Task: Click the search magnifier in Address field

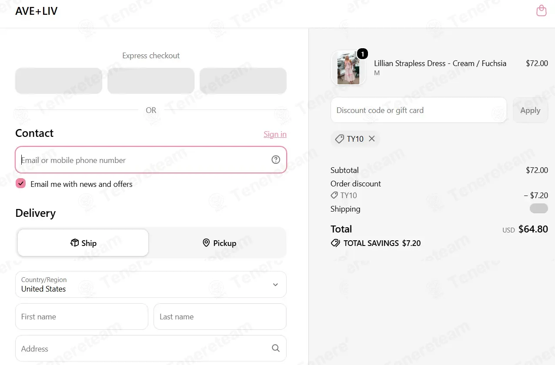Action: click(276, 348)
